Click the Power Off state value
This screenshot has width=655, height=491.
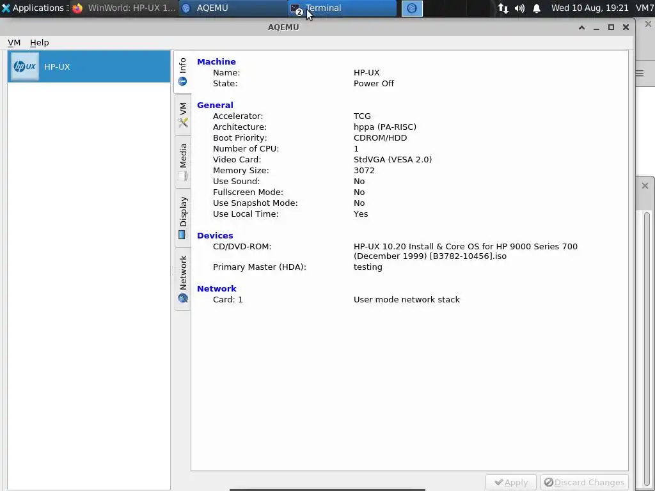coord(374,84)
